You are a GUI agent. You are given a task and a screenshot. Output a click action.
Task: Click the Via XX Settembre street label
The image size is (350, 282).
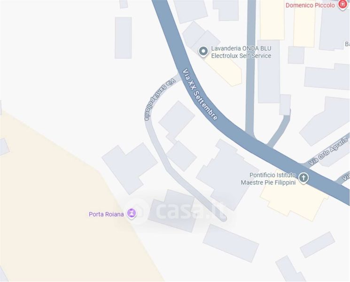click(200, 94)
